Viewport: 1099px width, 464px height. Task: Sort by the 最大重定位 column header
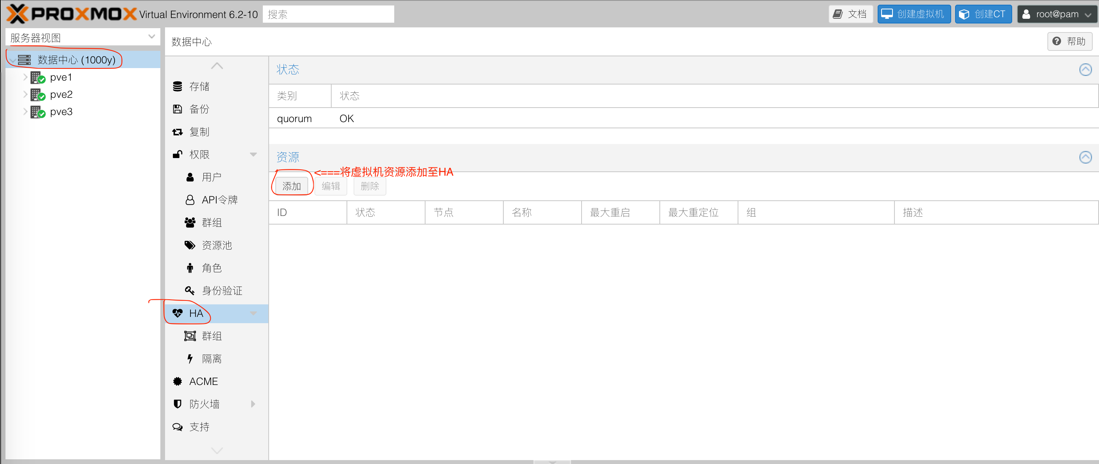699,212
